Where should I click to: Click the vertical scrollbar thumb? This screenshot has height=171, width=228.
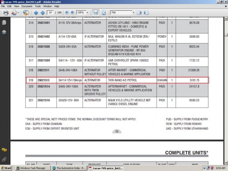pos(226,35)
